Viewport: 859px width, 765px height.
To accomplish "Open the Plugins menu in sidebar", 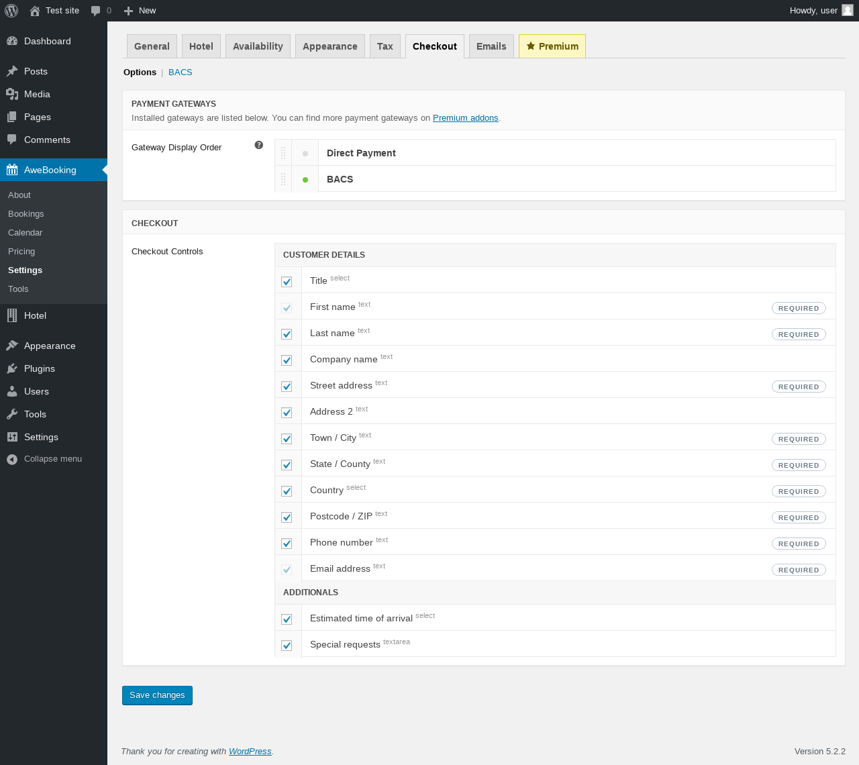I will 39,368.
